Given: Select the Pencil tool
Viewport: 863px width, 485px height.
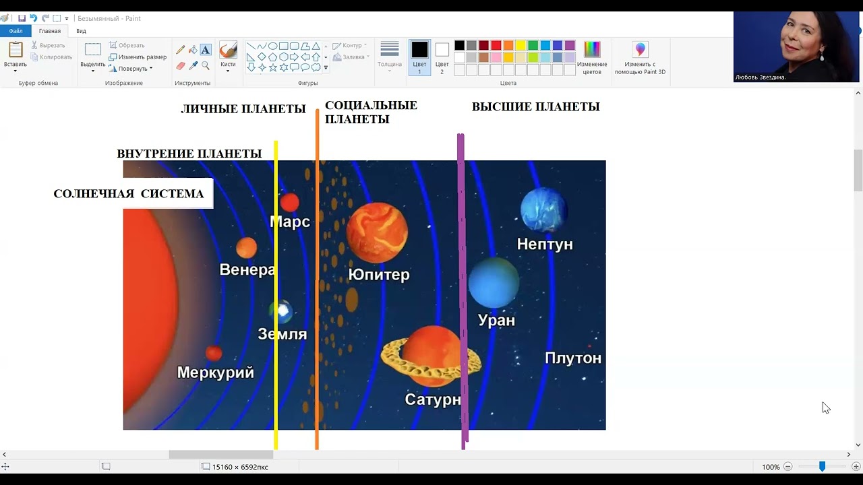Looking at the screenshot, I should tap(180, 49).
